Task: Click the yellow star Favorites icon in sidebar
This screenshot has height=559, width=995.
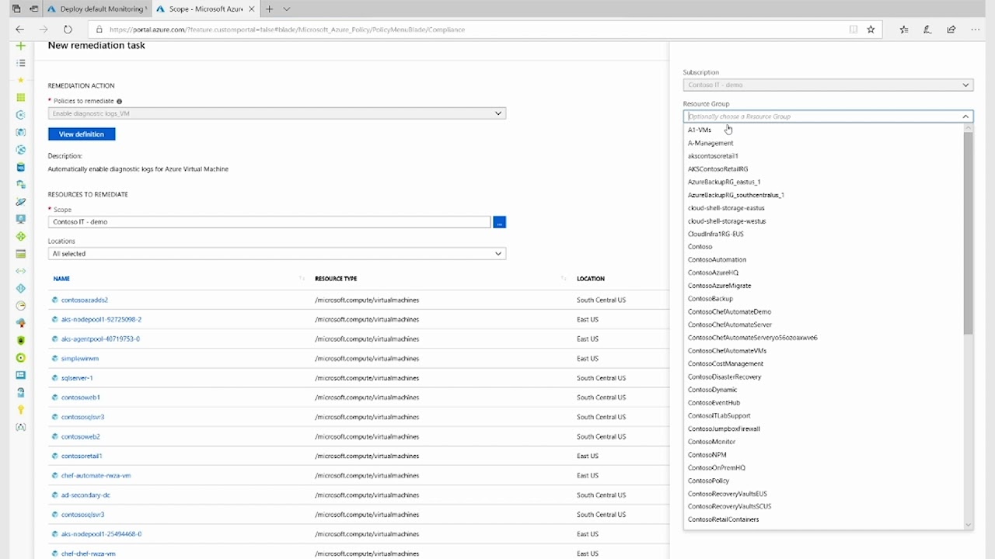Action: pos(21,80)
